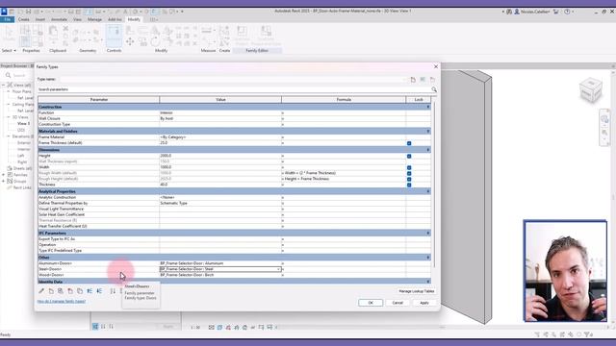Screen dimensions: 616x346
Task: Click the zoom icon on navigation bar
Action: pos(604,134)
